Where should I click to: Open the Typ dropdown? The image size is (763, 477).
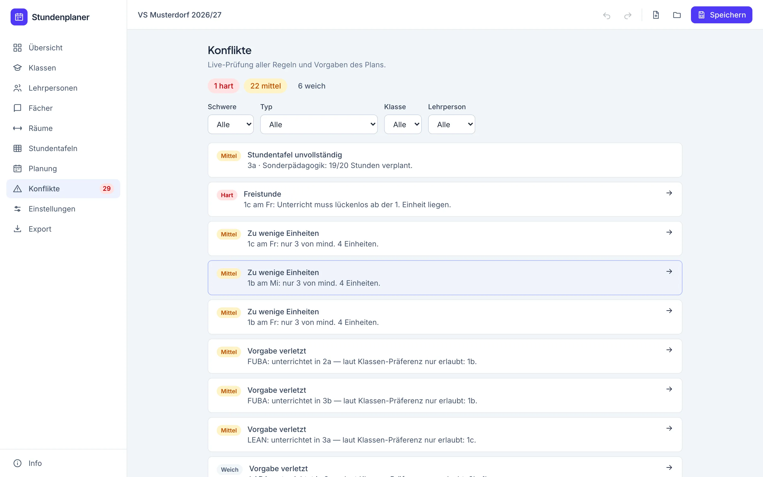319,124
